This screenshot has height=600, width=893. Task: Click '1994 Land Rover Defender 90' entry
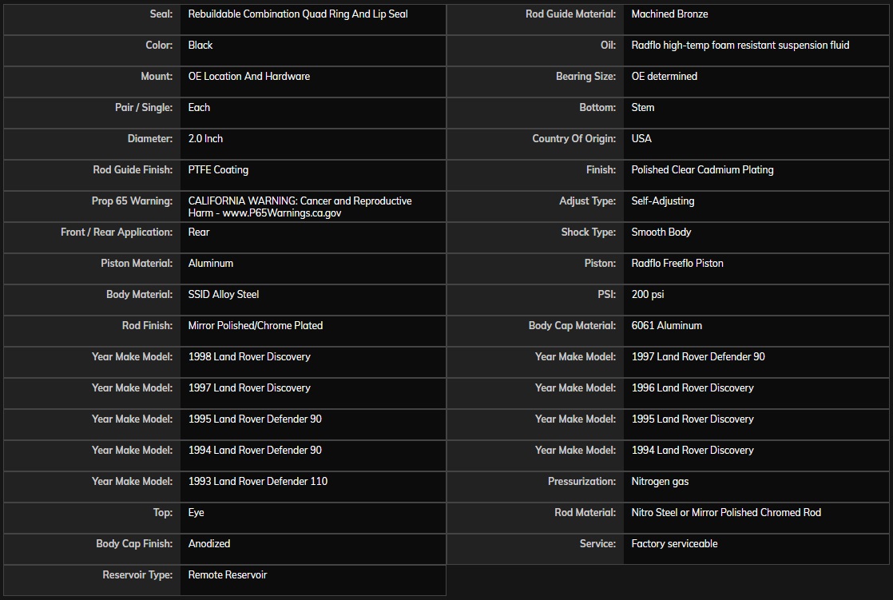(x=255, y=450)
